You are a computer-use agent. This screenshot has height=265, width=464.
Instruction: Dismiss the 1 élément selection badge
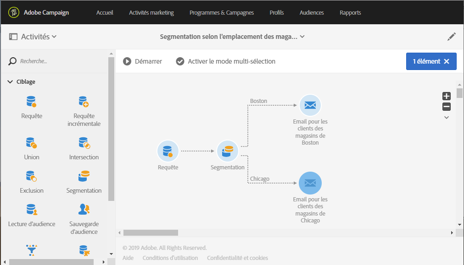tap(447, 61)
